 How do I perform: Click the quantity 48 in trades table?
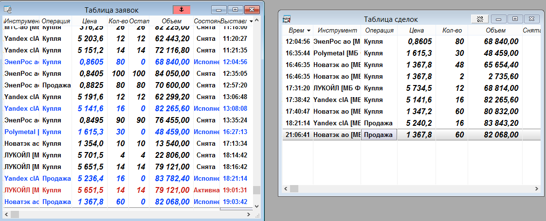click(460, 65)
